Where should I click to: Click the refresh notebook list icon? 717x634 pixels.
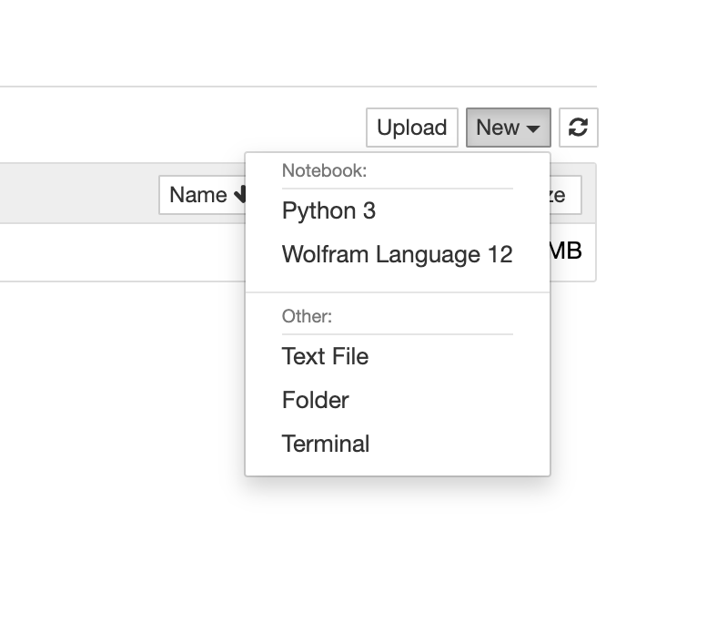(x=578, y=128)
